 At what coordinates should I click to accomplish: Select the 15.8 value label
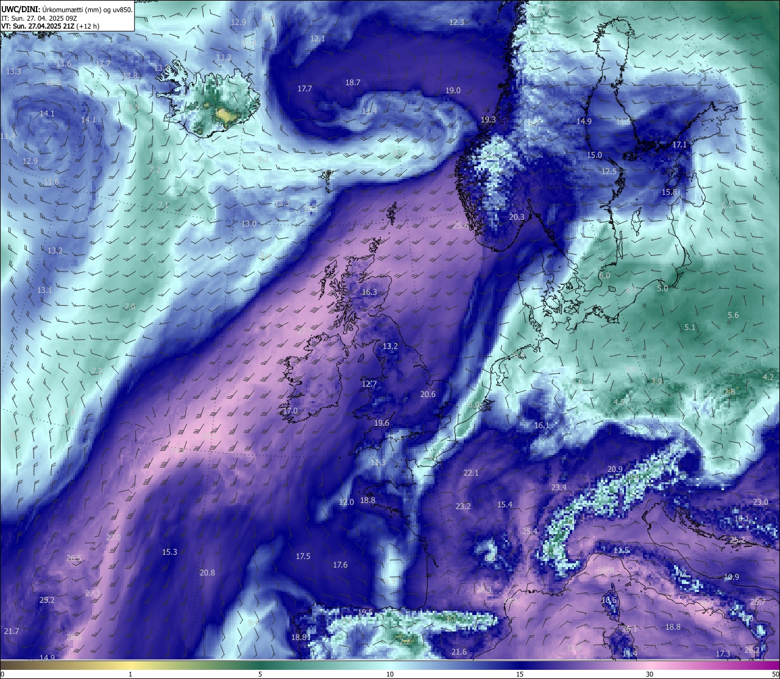pos(669,192)
